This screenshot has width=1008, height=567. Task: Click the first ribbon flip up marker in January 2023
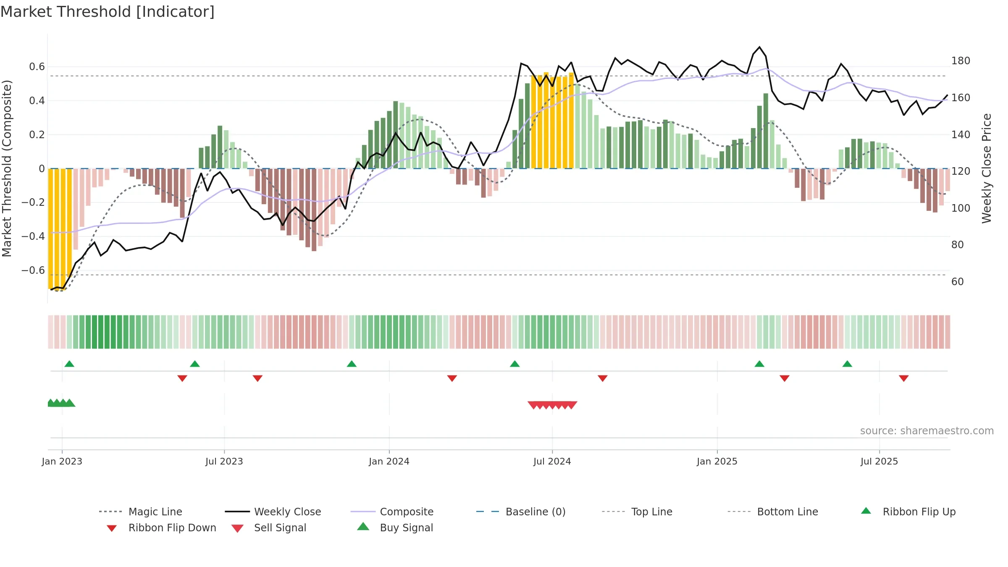(x=69, y=364)
